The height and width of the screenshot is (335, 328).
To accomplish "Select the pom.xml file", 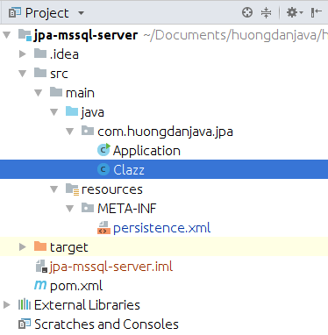I will point(76,286).
